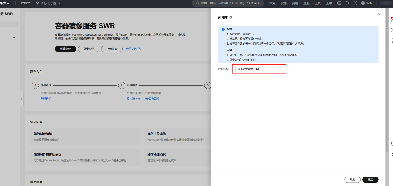Click step 1 circle 创建组织

[36, 85]
